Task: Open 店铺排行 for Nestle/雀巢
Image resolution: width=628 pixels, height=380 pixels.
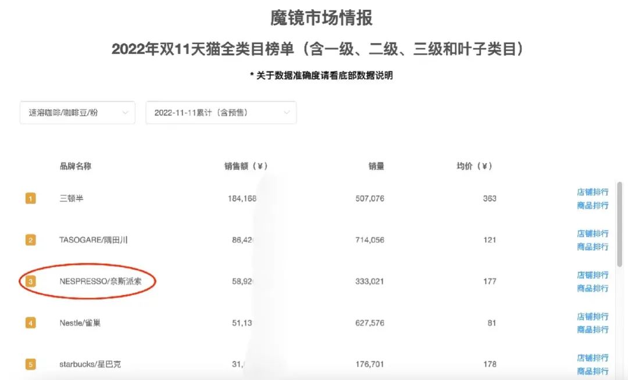Action: 593,317
